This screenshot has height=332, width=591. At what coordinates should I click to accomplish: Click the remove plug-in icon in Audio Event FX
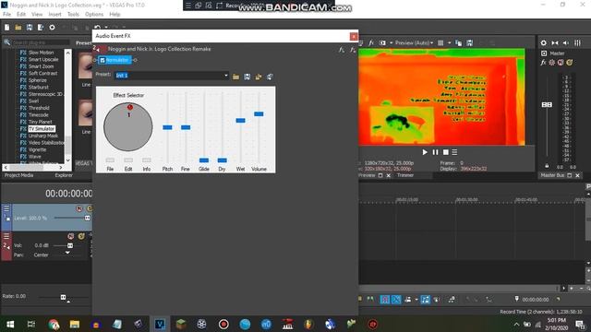tap(353, 50)
